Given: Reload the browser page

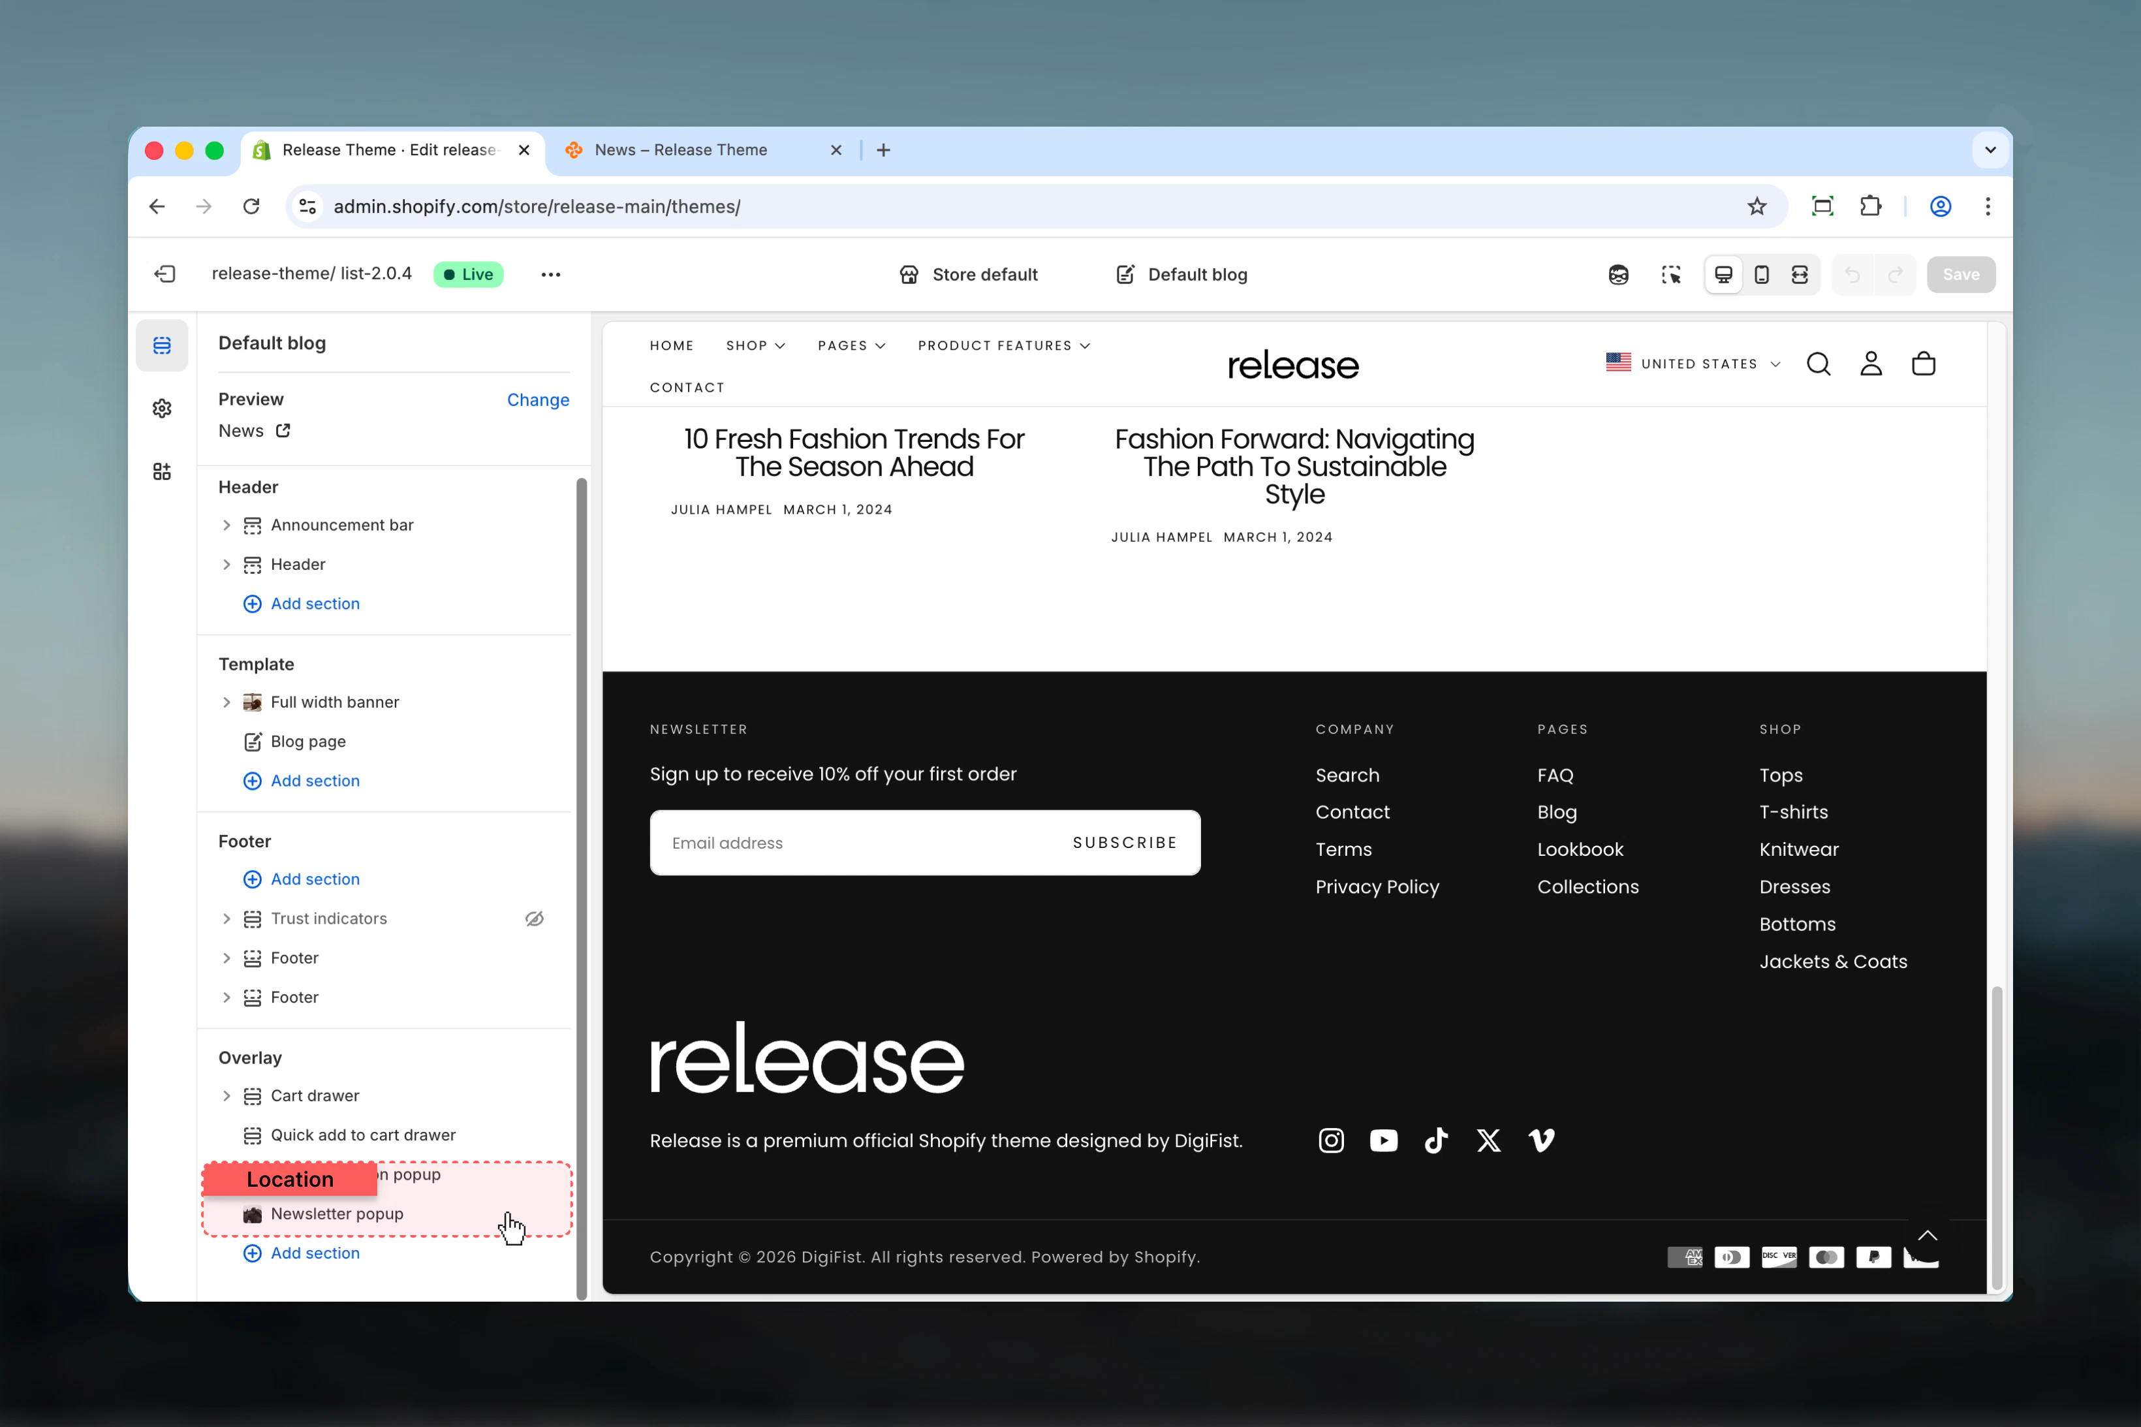Looking at the screenshot, I should 251,206.
